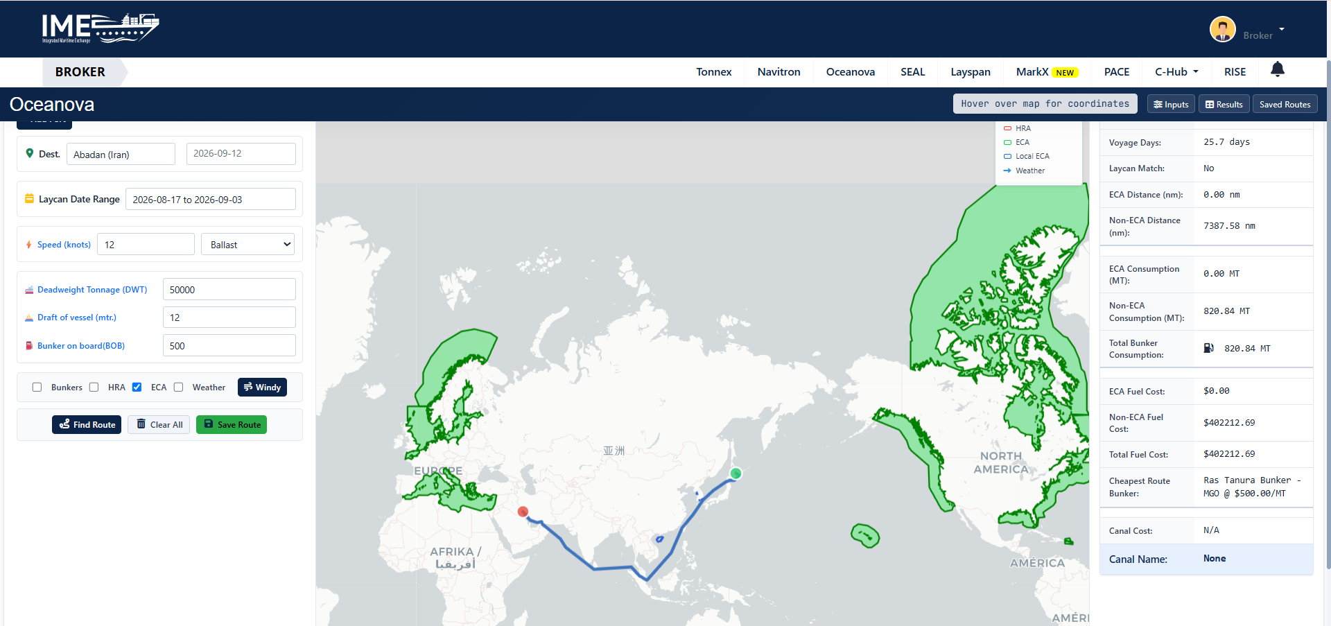The width and height of the screenshot is (1331, 626).
Task: Click the Dest. port field Abadan (Iran)
Action: pyautogui.click(x=121, y=154)
